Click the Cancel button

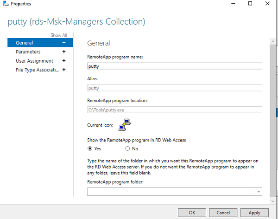[x=223, y=213]
